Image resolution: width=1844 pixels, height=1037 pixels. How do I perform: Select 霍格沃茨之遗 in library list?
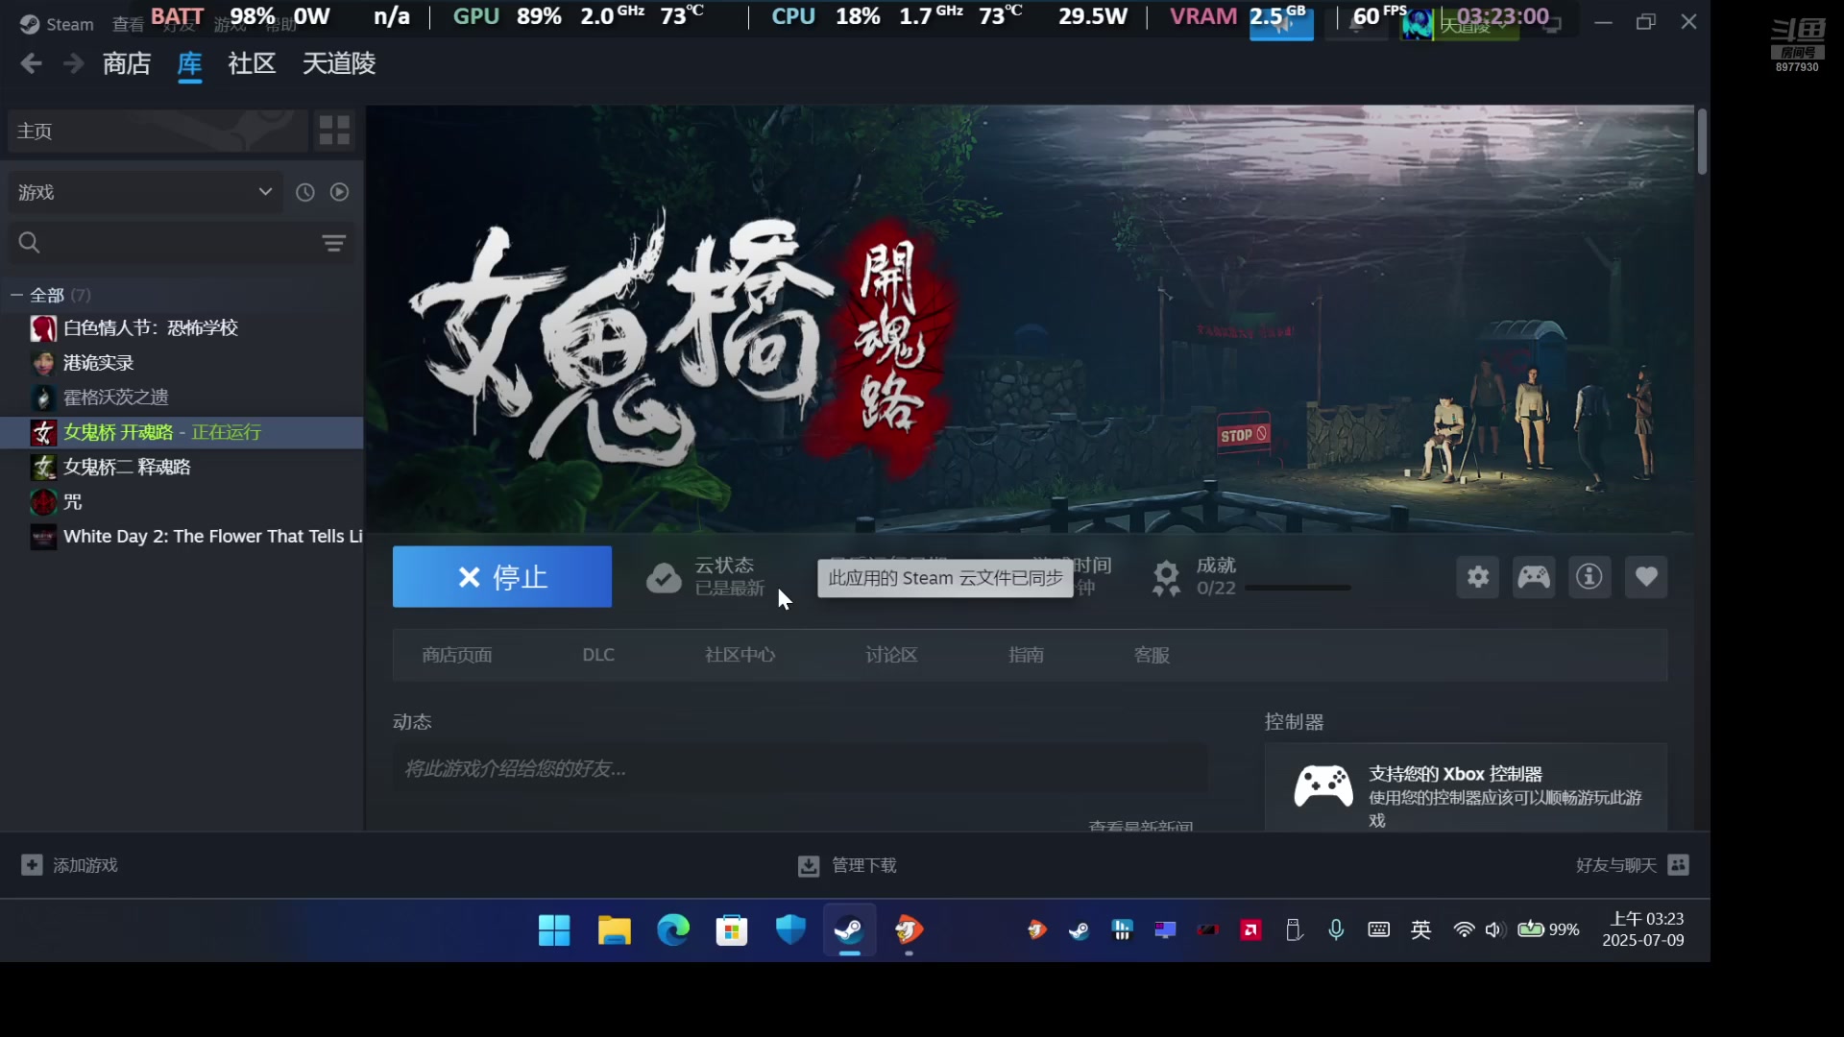pos(182,398)
